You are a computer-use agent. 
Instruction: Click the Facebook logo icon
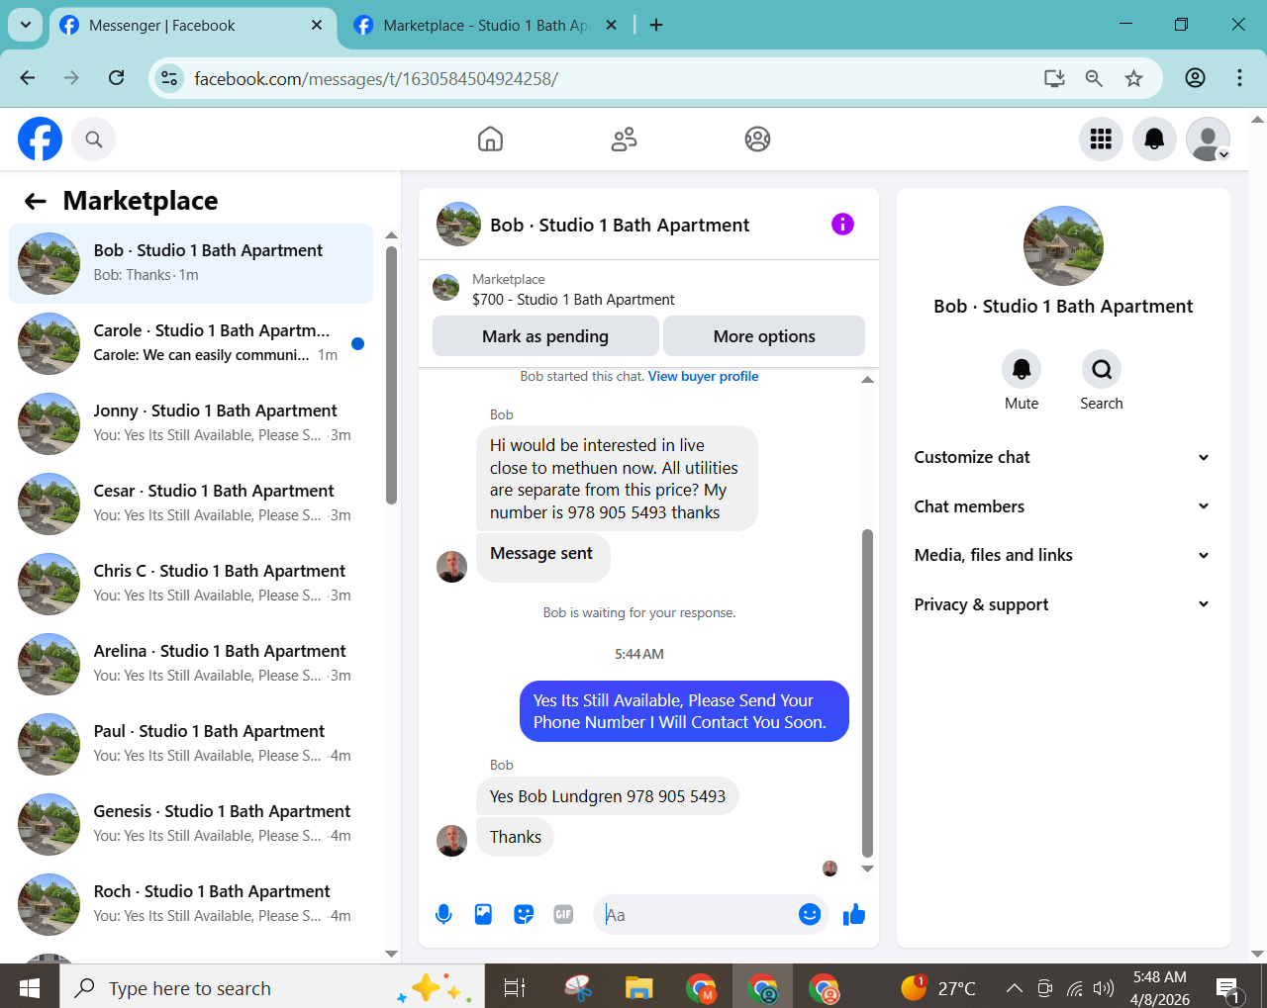40,139
